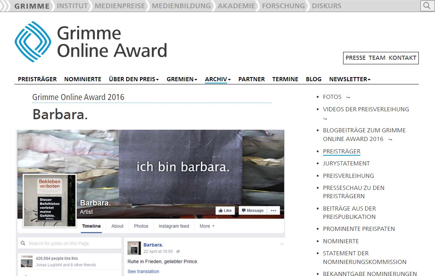Click the '22 April at 10:56' timestamp
This screenshot has height=276, width=435.
click(x=158, y=252)
